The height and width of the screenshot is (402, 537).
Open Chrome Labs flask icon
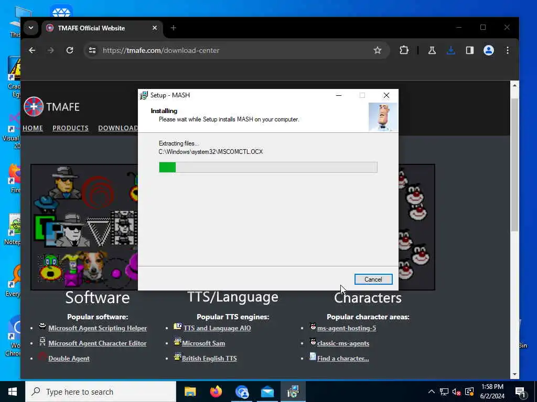click(x=432, y=50)
